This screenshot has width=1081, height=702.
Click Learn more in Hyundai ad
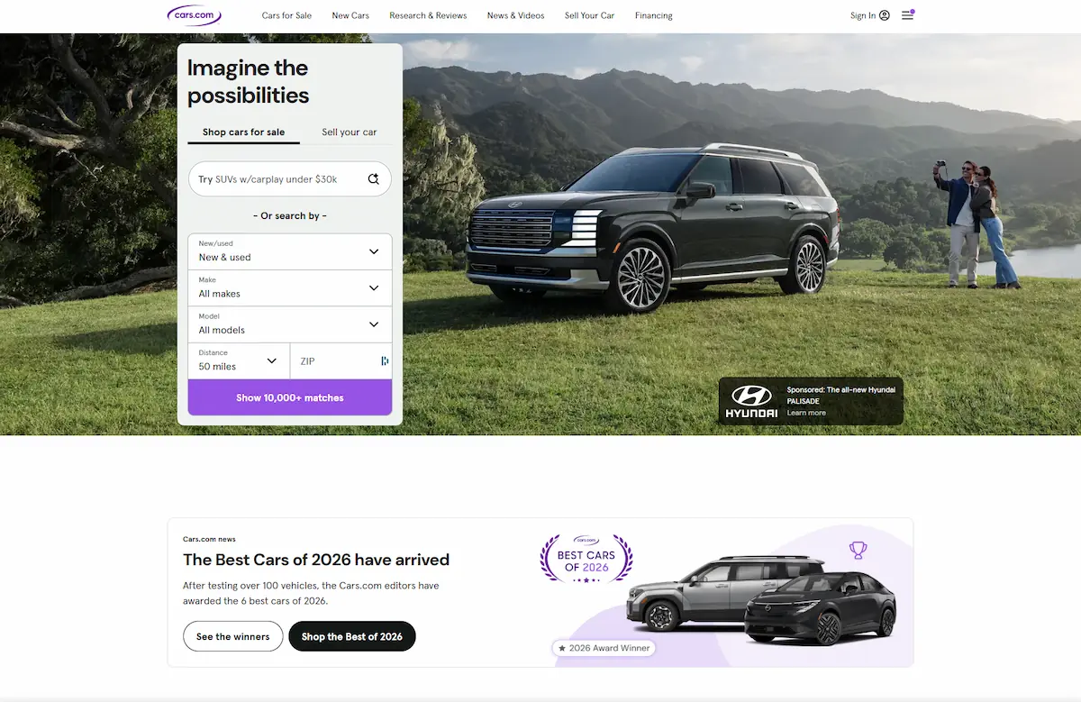[806, 413]
